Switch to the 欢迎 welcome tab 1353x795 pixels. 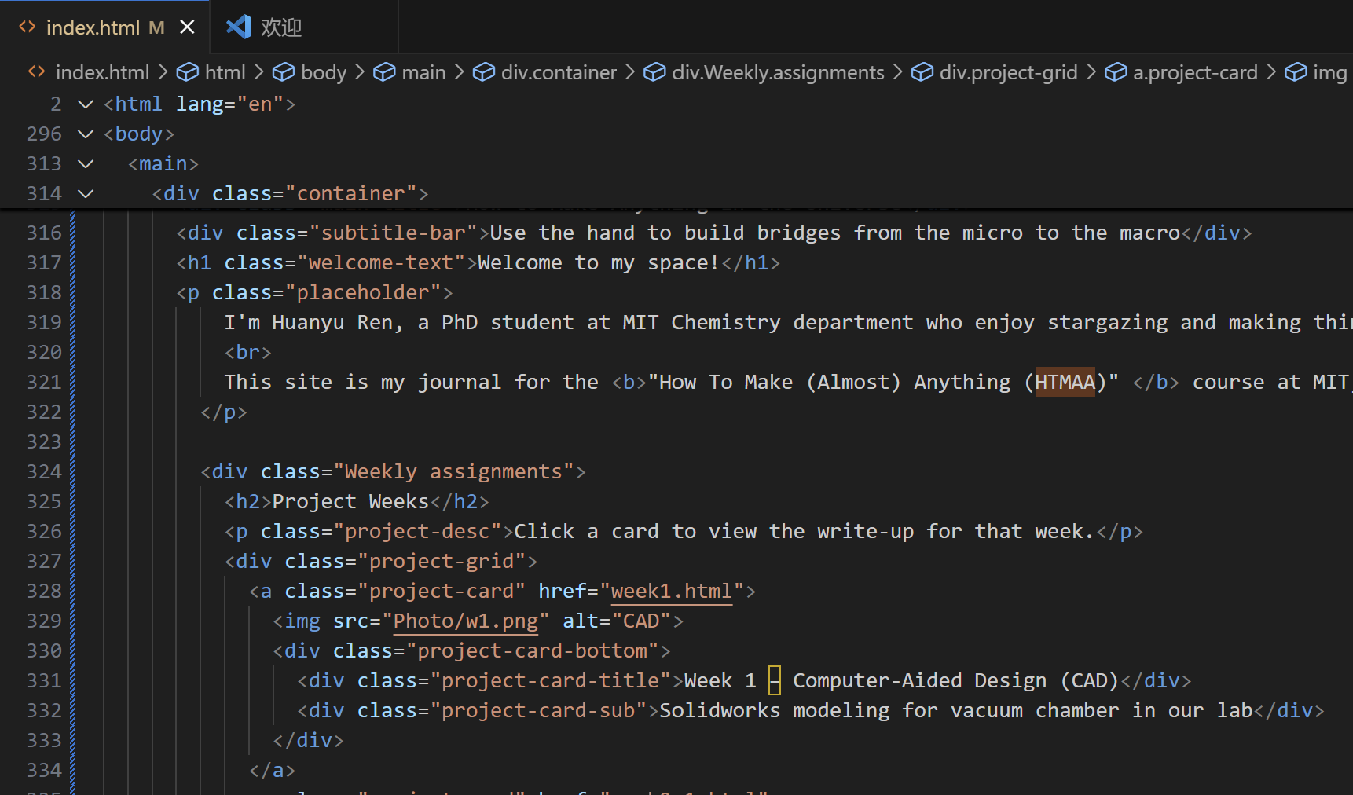(x=280, y=27)
